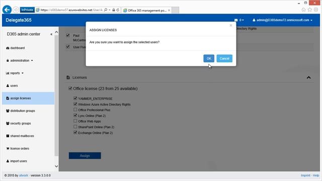
Task: Open import users in sidebar
Action: tap(19, 161)
